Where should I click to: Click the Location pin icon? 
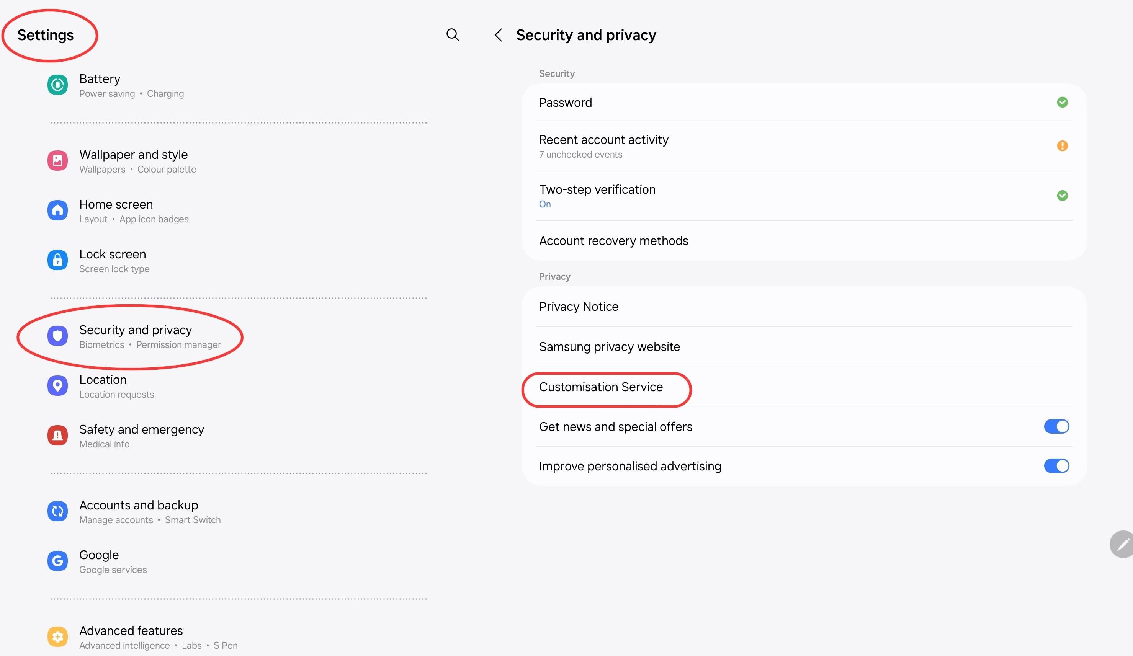click(x=57, y=385)
